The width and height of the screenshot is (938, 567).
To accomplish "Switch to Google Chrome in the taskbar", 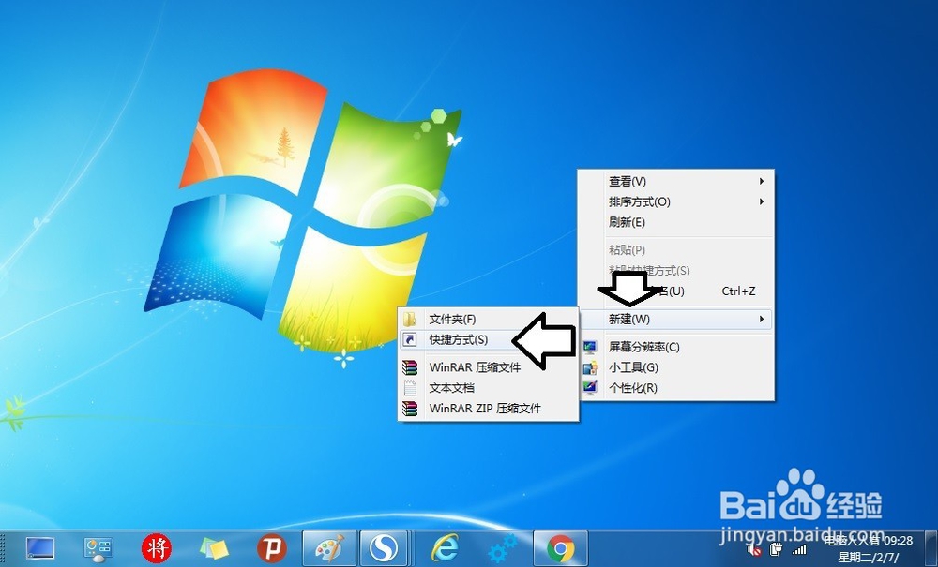I will (x=561, y=548).
